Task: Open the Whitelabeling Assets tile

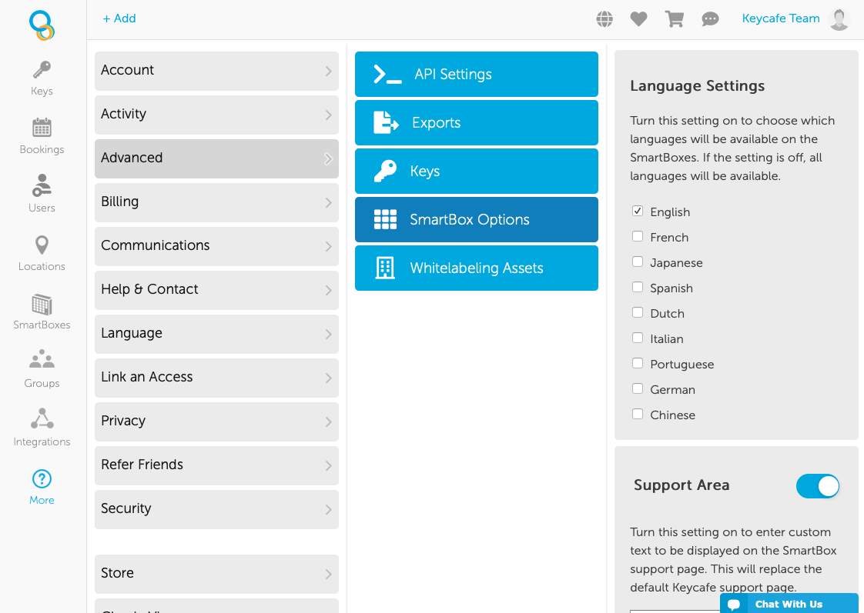Action: click(x=477, y=268)
